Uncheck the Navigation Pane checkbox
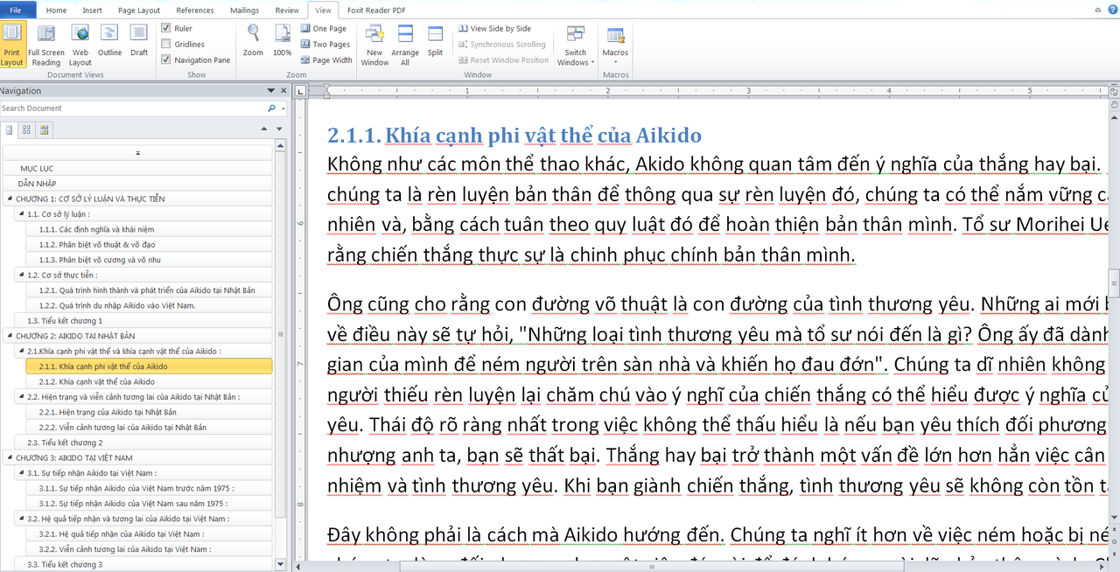This screenshot has height=572, width=1120. (165, 60)
